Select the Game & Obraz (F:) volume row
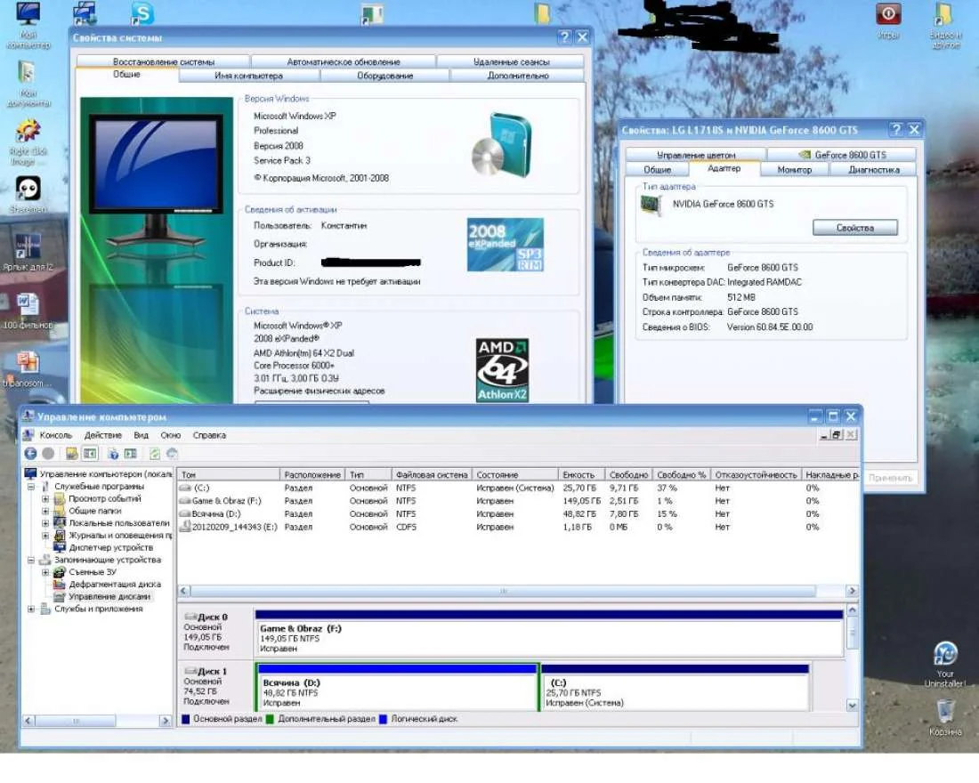Image resolution: width=979 pixels, height=783 pixels. click(227, 501)
